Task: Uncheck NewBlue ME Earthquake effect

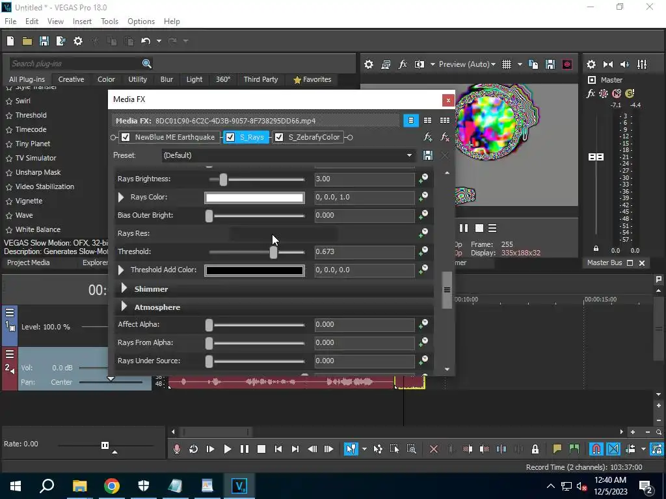Action: 126,137
